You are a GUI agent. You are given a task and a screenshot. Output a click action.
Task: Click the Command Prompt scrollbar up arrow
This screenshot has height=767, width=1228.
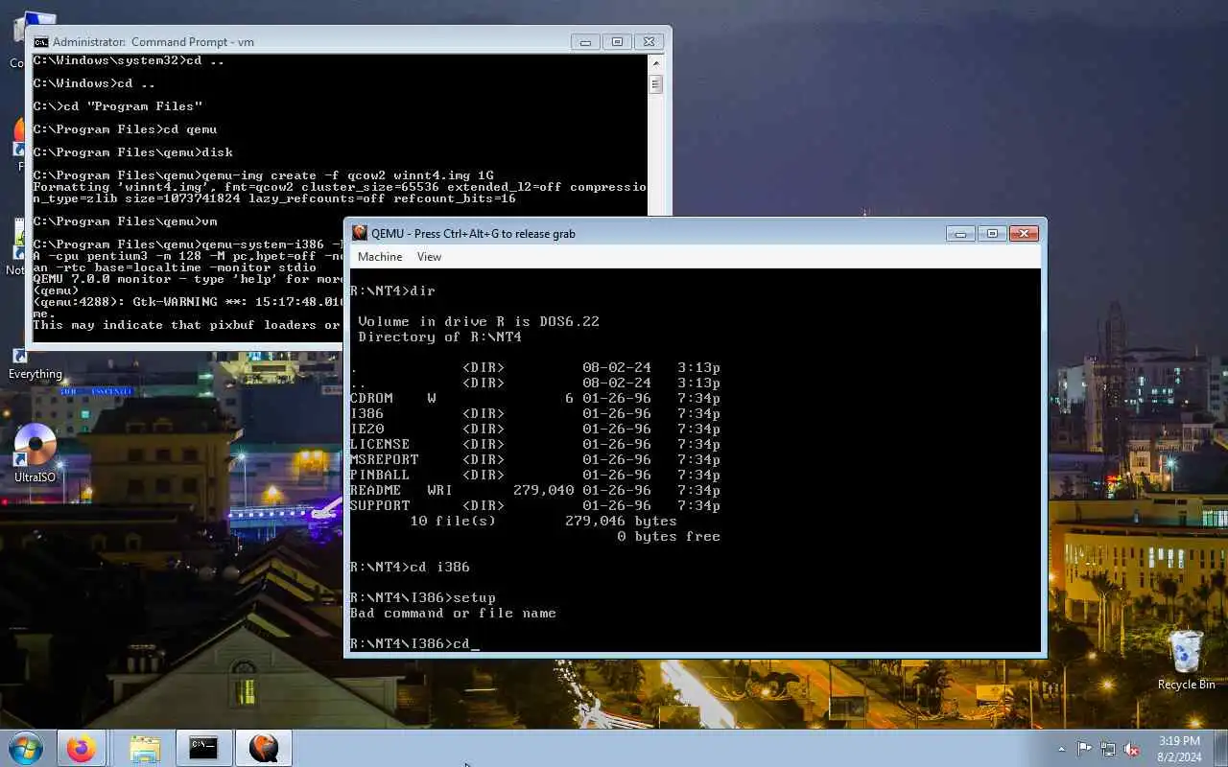tap(656, 63)
